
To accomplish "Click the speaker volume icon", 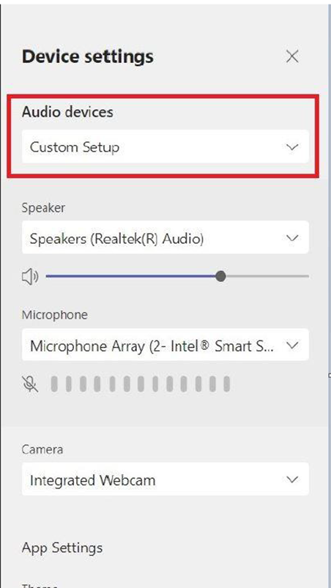I will point(30,277).
